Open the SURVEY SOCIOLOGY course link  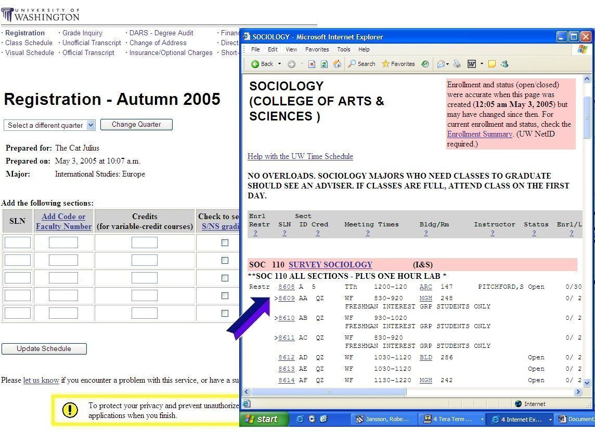[x=330, y=264]
